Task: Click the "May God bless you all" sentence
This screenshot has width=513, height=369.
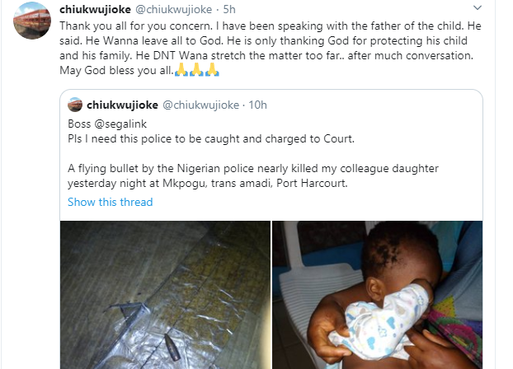Action: point(115,72)
